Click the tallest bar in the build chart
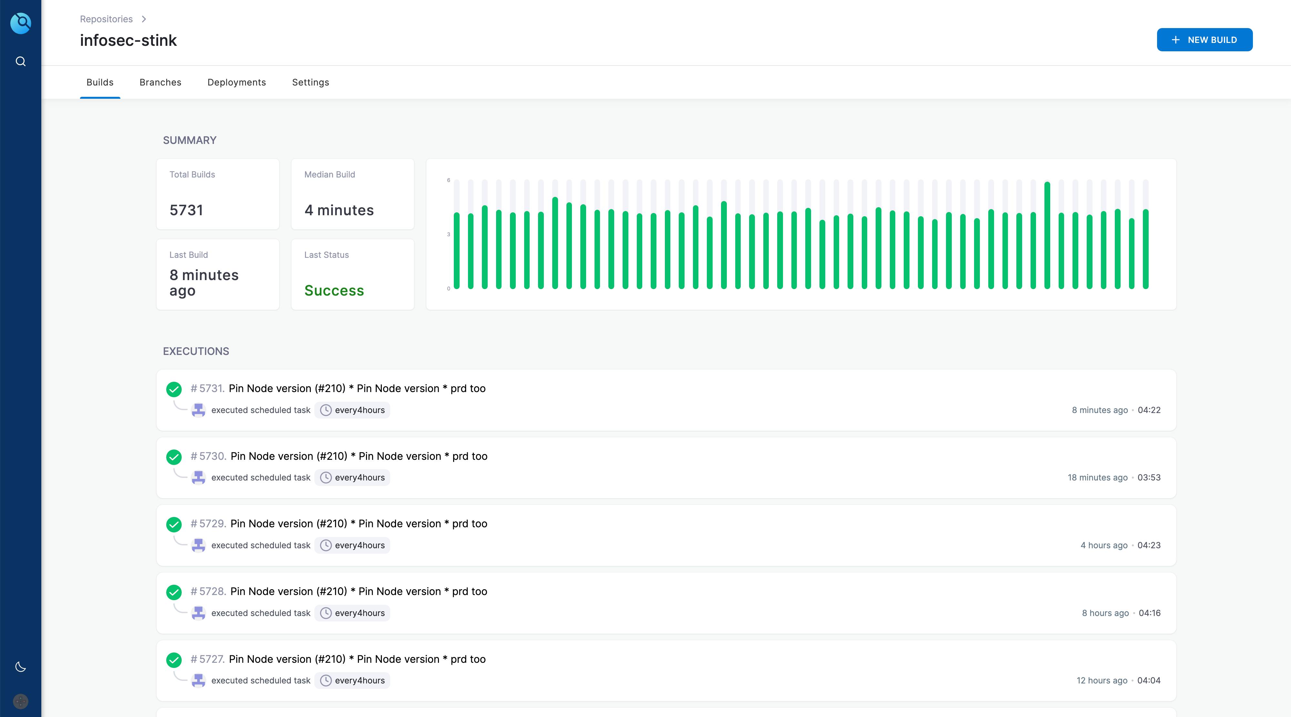The image size is (1291, 717). [1047, 236]
